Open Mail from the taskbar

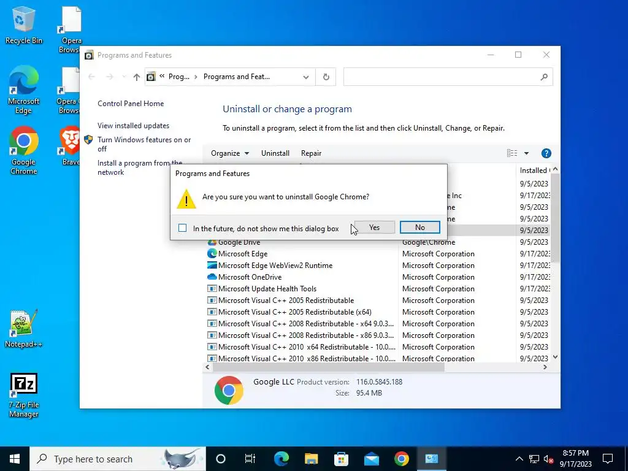(371, 459)
